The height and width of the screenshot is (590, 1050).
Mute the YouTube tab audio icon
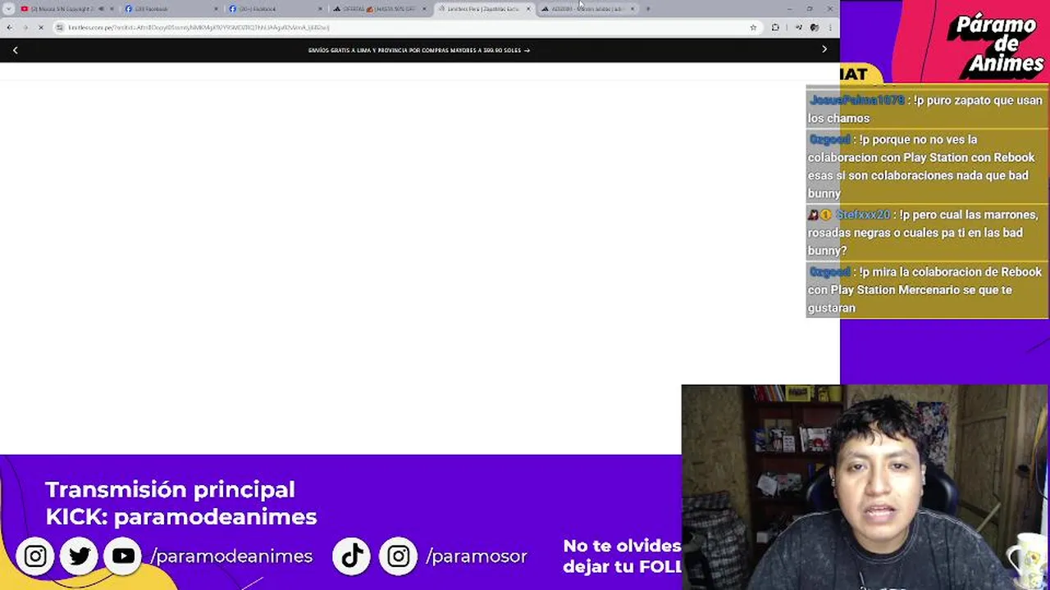coord(101,9)
